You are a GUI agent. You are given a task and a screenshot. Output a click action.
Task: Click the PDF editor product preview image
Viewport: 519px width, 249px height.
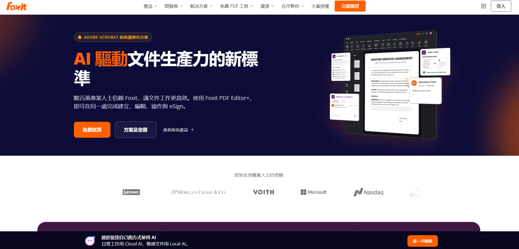click(390, 84)
